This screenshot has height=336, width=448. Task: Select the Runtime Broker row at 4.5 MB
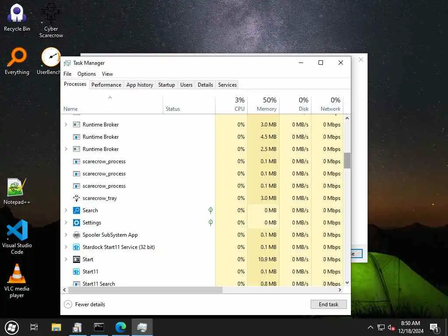coord(202,137)
